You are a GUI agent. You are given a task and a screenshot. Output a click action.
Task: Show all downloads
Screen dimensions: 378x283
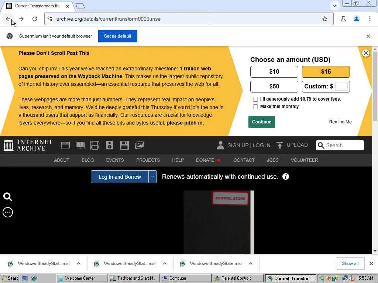pyautogui.click(x=350, y=263)
